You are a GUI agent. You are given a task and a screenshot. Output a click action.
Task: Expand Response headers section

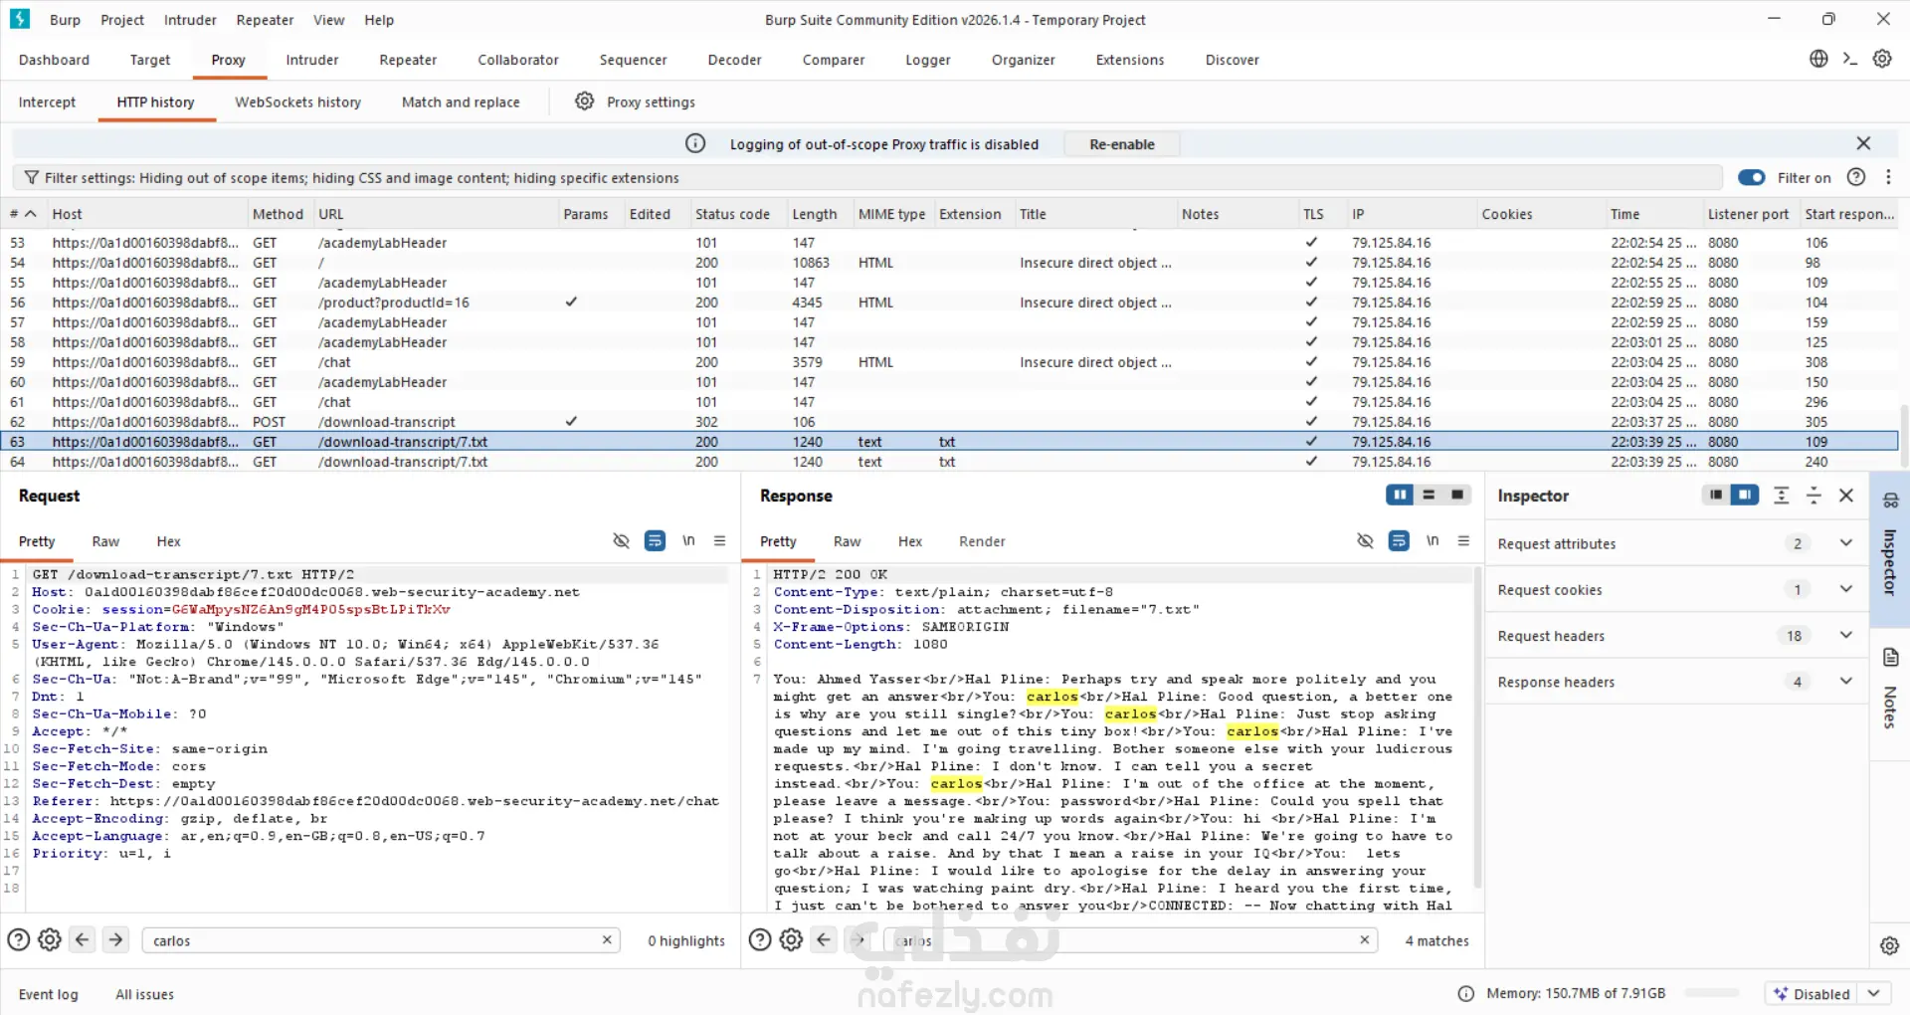point(1846,682)
